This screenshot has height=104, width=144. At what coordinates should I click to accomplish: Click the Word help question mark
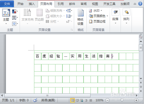(x=140, y=4)
